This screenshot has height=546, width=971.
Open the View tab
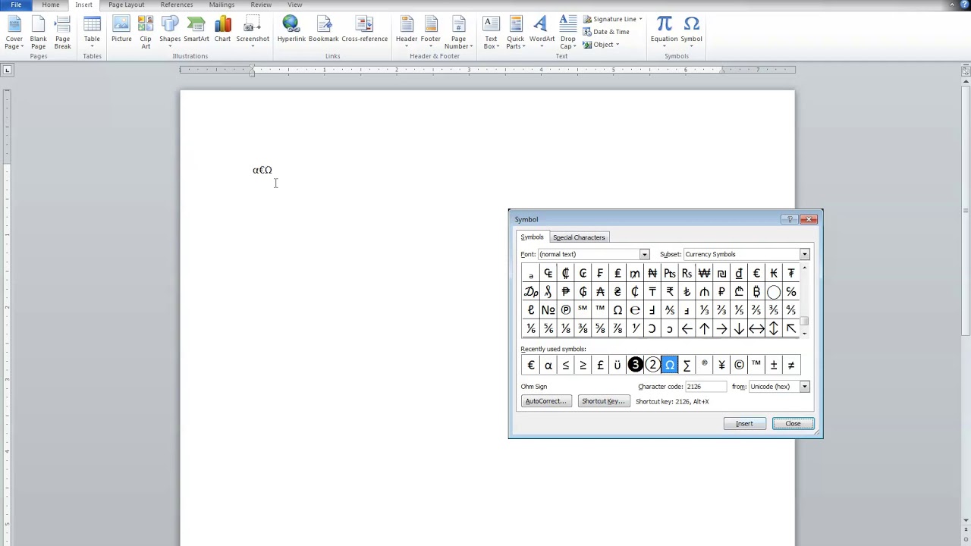click(x=295, y=5)
